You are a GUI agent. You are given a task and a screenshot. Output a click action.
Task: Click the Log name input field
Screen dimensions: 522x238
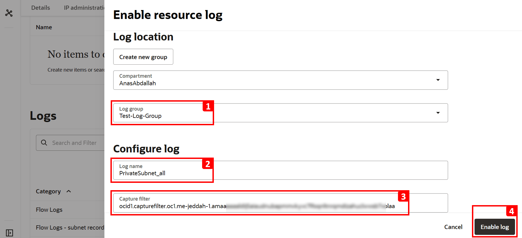[280, 170]
